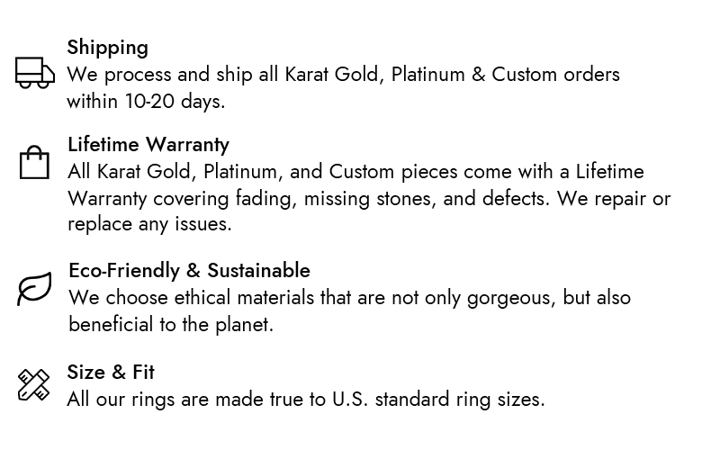This screenshot has height=450, width=720.
Task: Click the line 'beneficial to the planet.'
Action: (170, 324)
